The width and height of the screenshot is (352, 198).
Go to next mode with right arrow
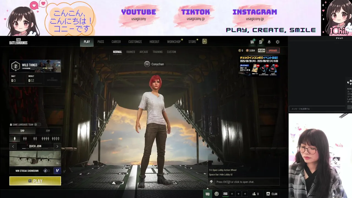point(57,146)
